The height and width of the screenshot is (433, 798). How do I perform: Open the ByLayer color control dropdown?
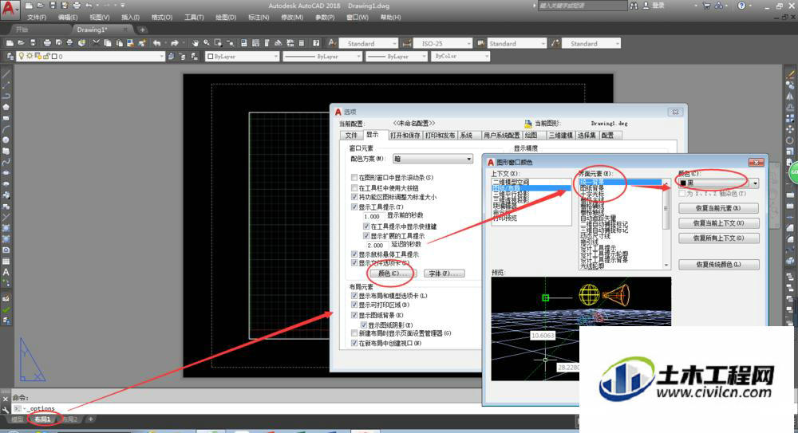pos(243,57)
